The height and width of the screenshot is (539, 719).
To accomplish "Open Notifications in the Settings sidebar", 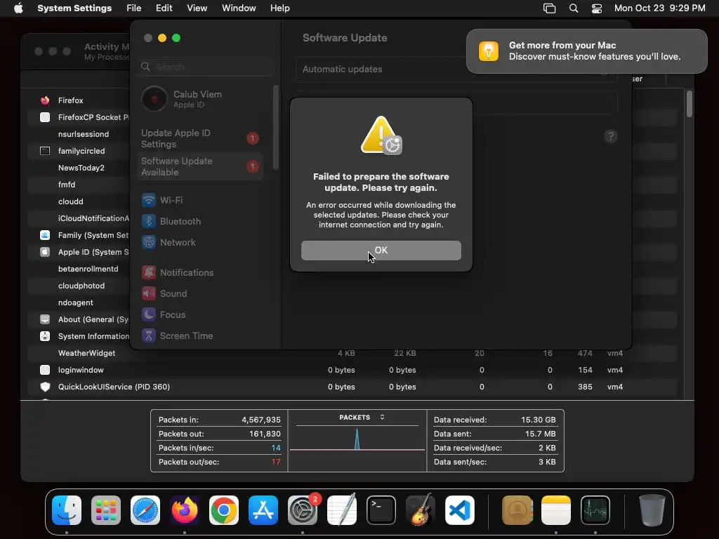I will tap(200, 273).
